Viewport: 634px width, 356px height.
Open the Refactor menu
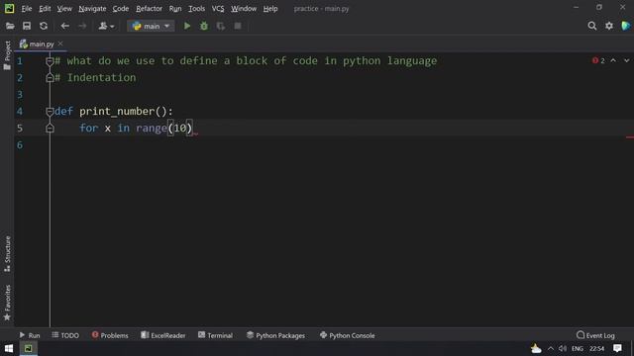click(x=149, y=9)
